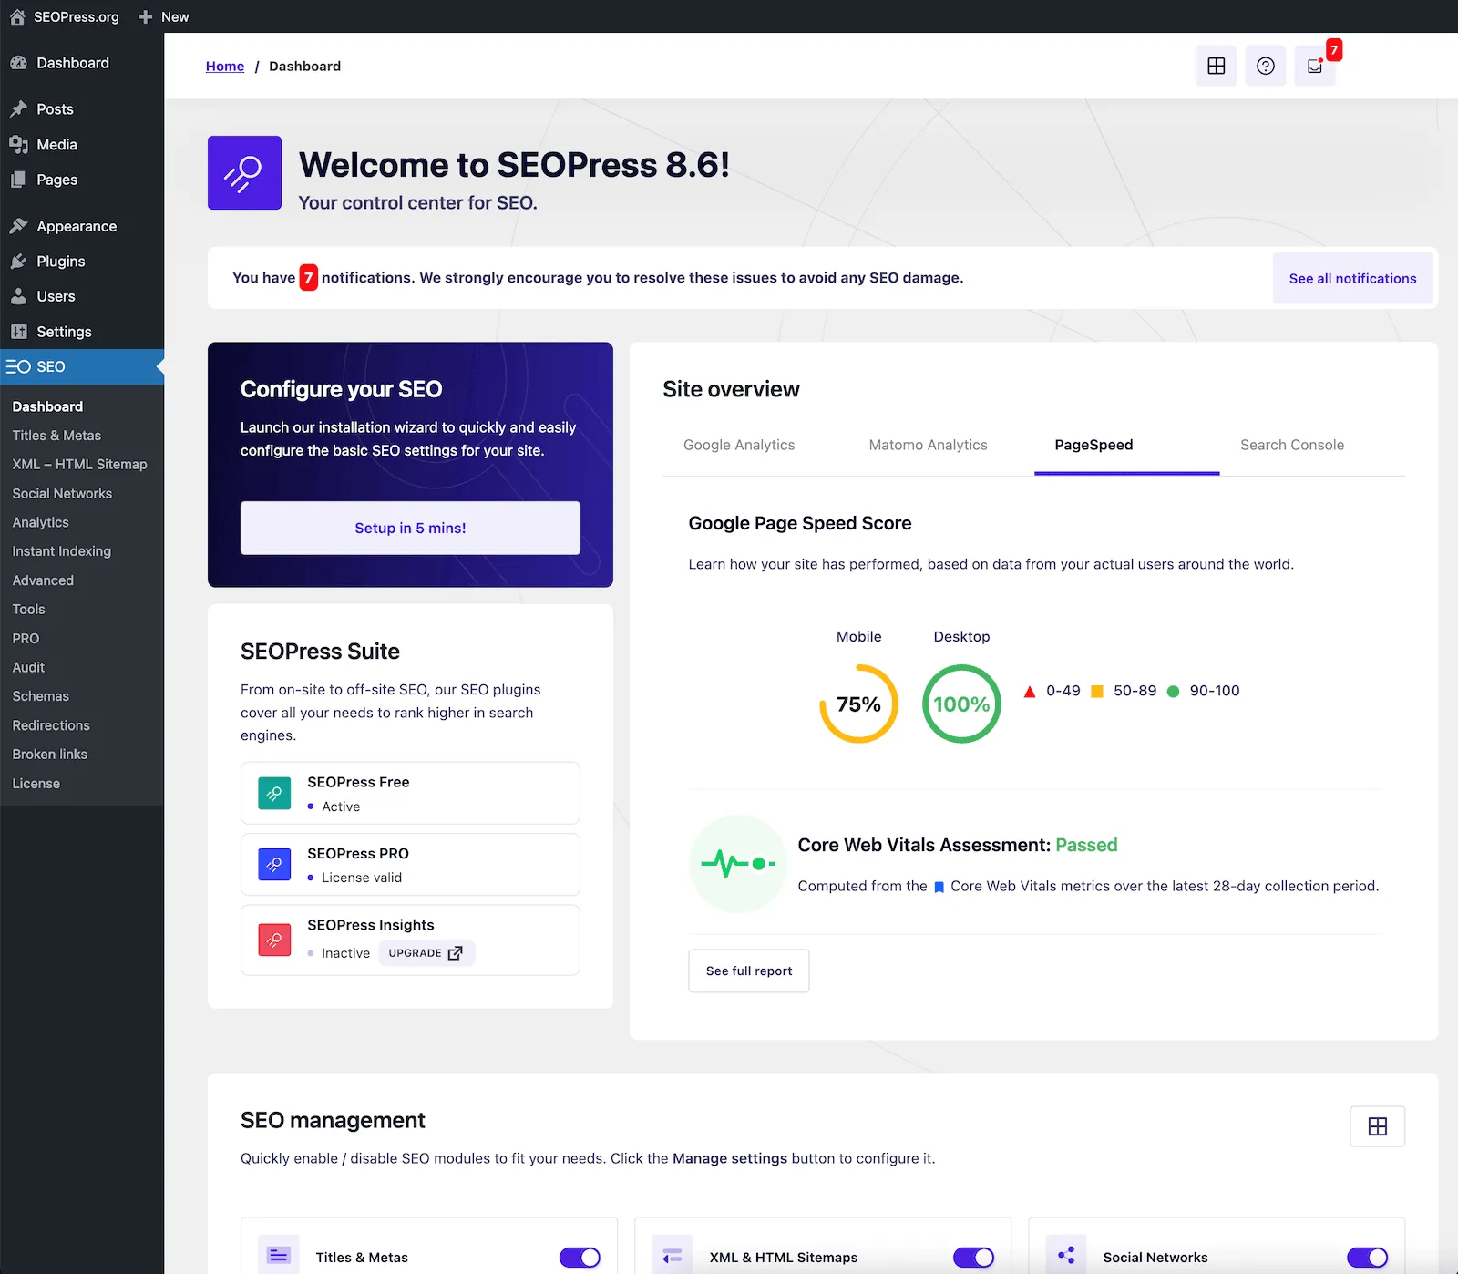Click the Setup in 5 mins button
Viewport: 1458px width, 1274px height.
410,528
